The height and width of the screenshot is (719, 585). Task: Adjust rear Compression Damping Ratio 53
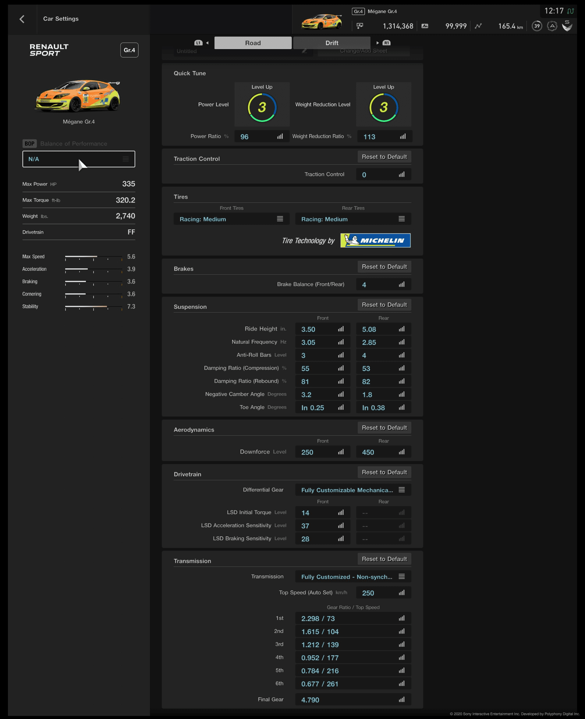click(384, 368)
